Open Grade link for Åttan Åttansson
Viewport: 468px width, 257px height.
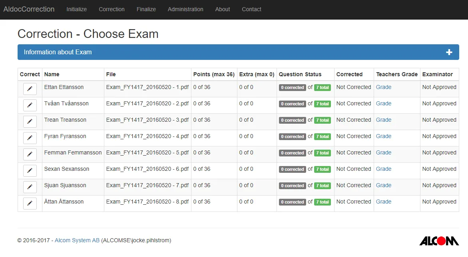click(384, 202)
